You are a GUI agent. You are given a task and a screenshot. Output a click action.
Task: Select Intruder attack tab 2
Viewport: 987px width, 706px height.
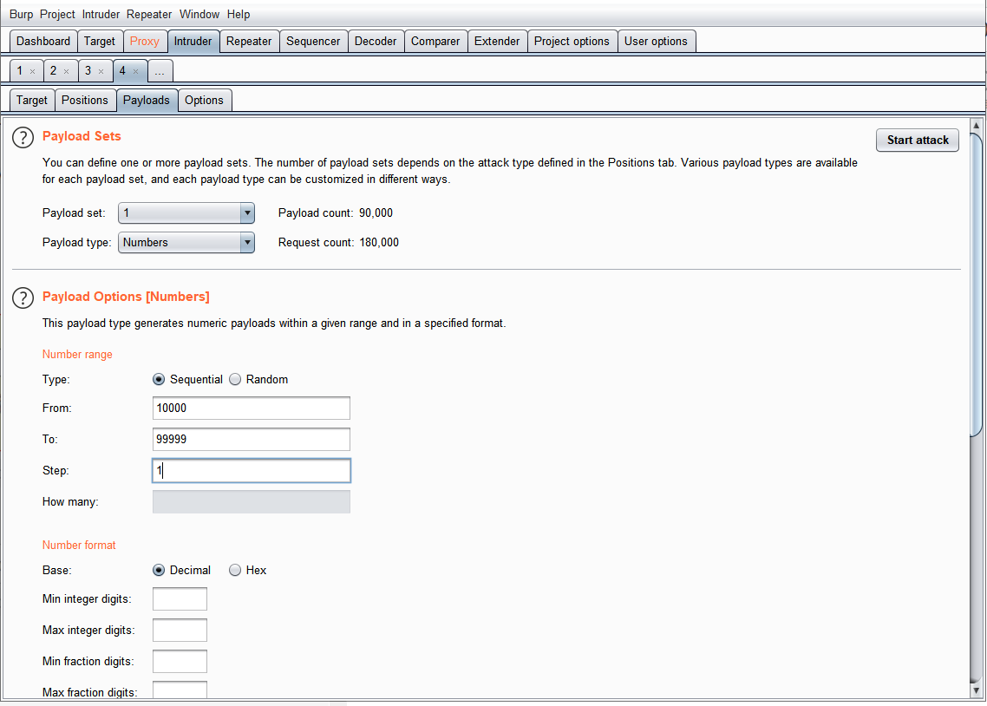(x=54, y=71)
